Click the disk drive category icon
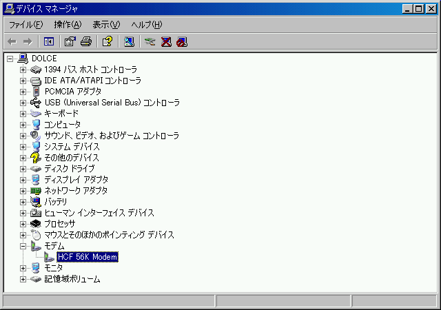This screenshot has width=441, height=310. pyautogui.click(x=36, y=169)
